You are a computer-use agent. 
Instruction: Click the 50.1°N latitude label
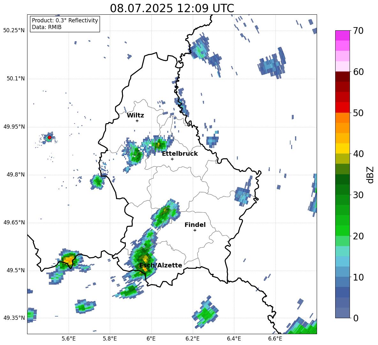(x=15, y=79)
